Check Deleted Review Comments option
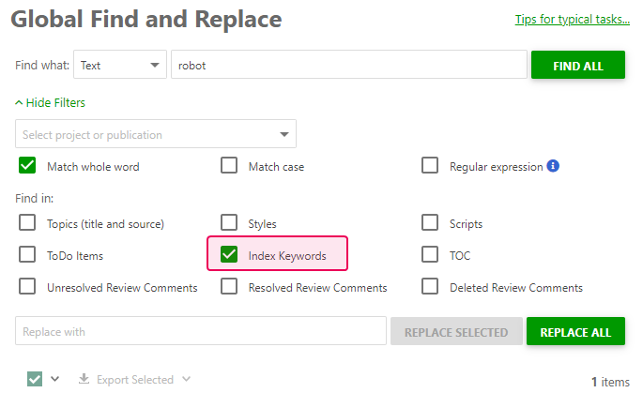This screenshot has height=408, width=643. [x=430, y=286]
